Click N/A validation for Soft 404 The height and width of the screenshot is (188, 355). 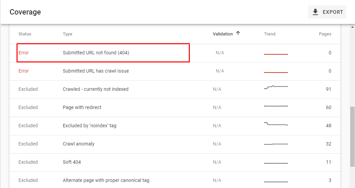point(217,162)
